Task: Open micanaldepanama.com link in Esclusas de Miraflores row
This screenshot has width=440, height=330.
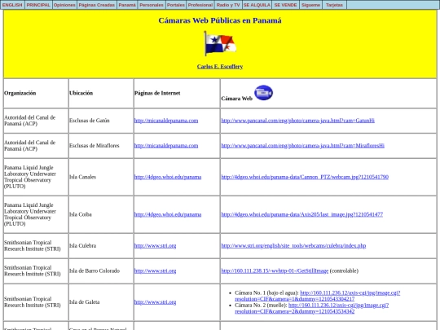Action: pyautogui.click(x=166, y=146)
